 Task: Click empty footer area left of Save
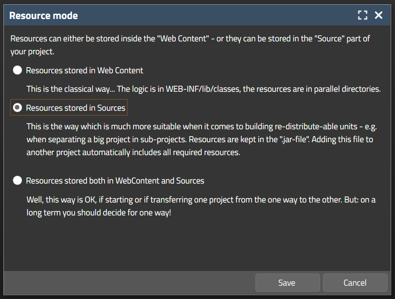[129, 283]
